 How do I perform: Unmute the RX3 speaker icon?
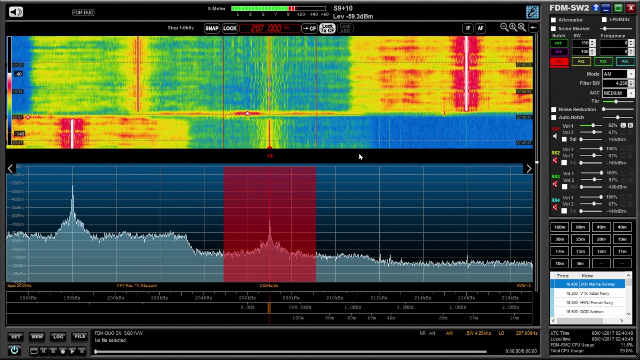click(x=555, y=184)
